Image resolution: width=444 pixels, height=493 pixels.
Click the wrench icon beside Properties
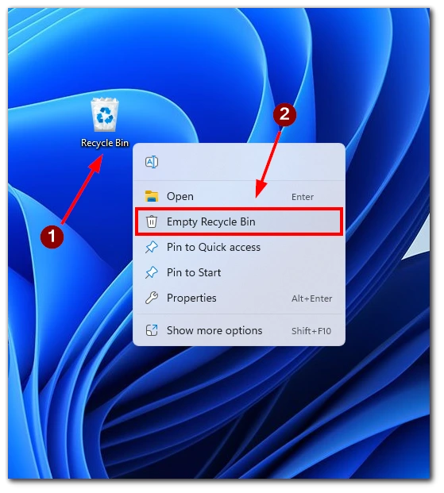tap(152, 298)
